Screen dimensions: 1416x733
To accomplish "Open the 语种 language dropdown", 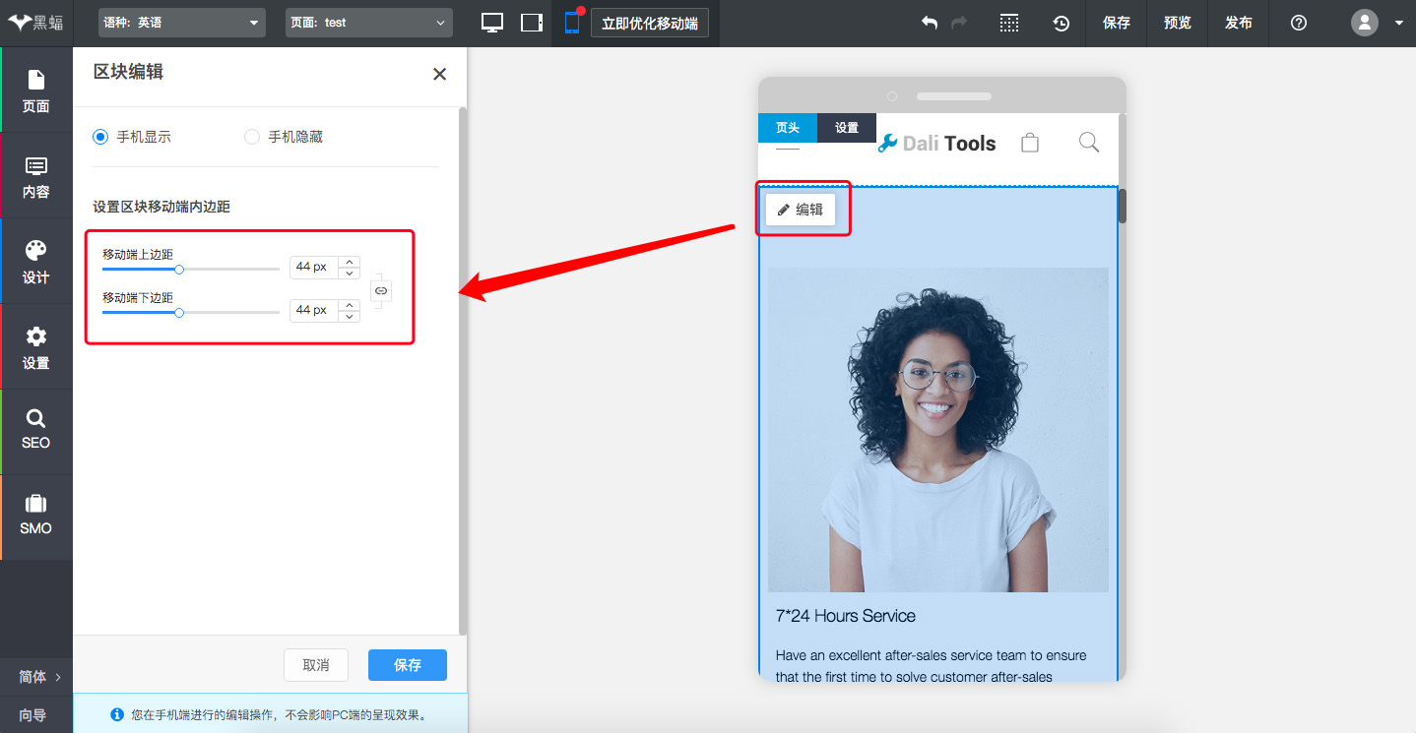I will [x=182, y=23].
